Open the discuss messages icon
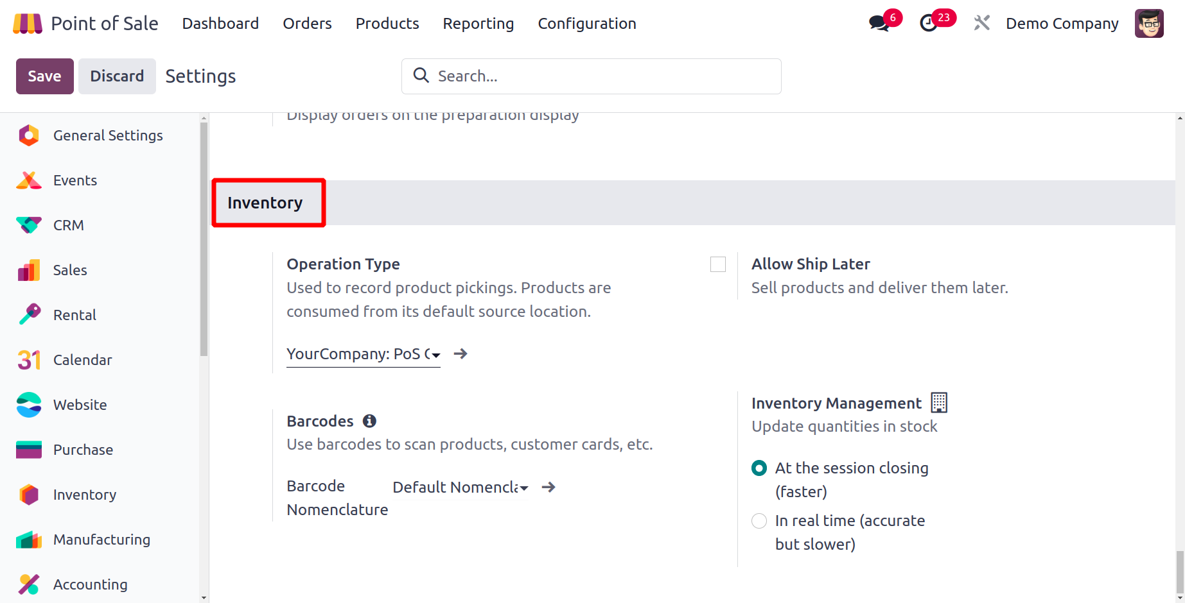1185x603 pixels. 879,24
